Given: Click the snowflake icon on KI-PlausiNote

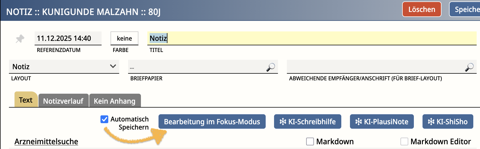Looking at the screenshot, I should 358,122.
